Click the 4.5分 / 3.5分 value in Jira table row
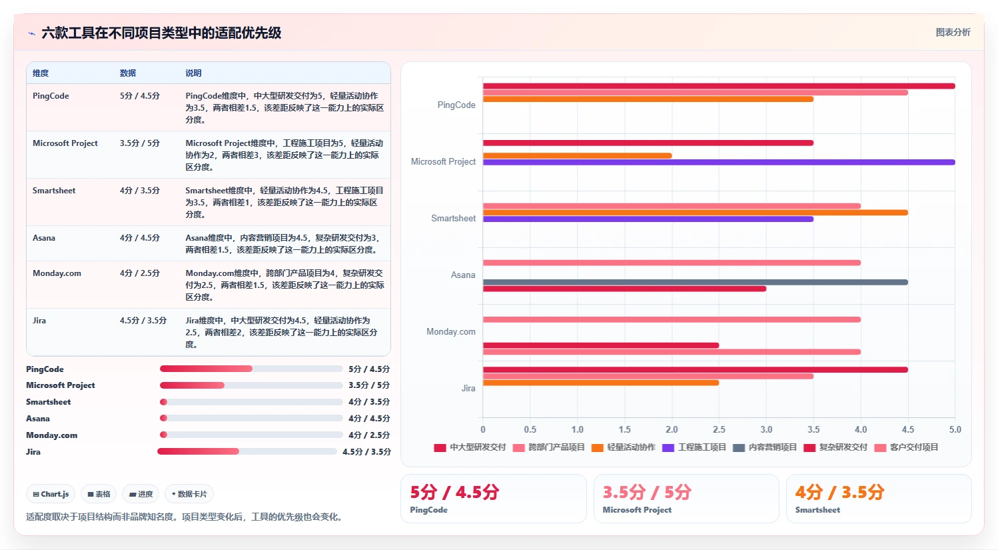Image resolution: width=998 pixels, height=550 pixels. (143, 321)
